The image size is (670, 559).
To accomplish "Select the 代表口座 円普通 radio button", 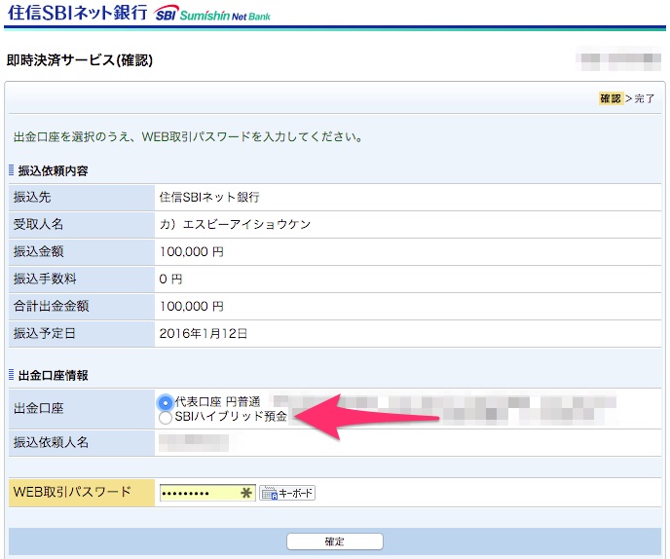I will click(165, 402).
